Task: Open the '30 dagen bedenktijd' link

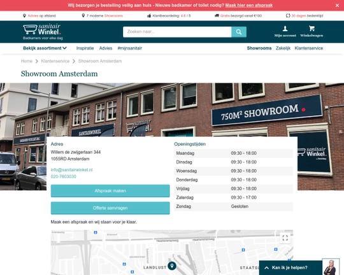Action: point(307,16)
